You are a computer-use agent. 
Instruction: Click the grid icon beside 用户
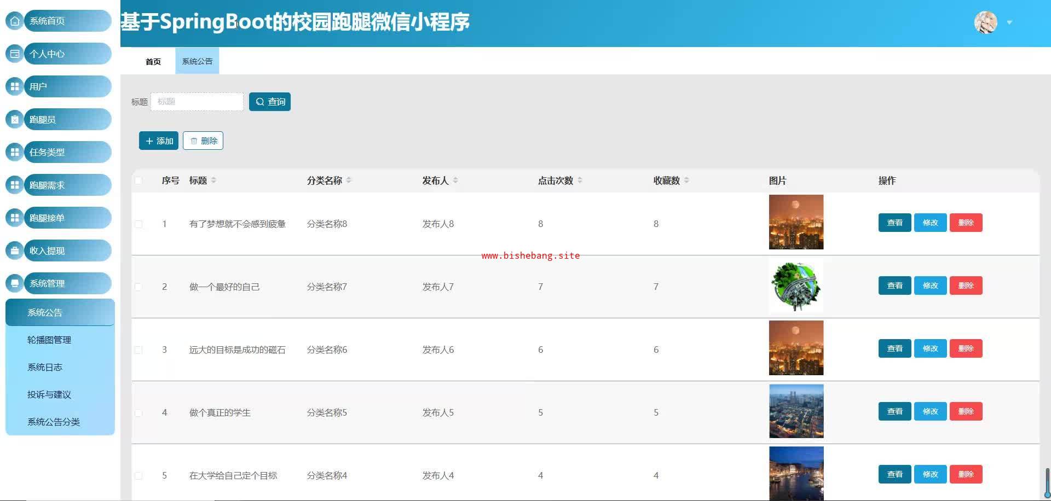click(15, 86)
